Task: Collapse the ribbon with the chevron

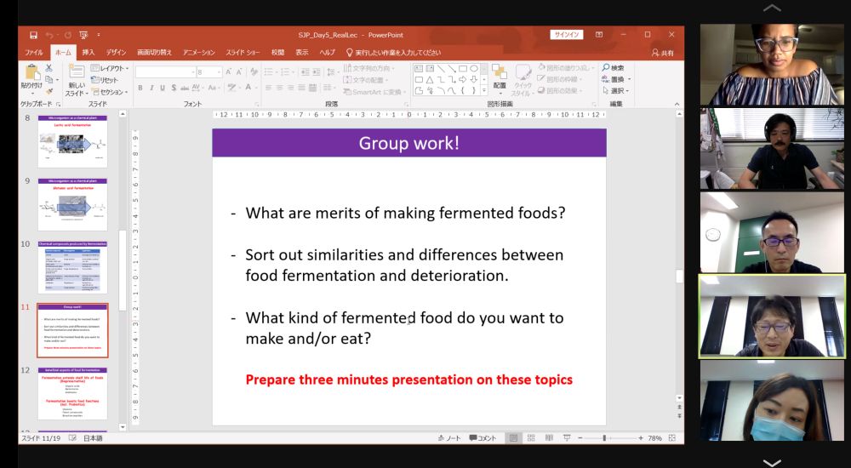Action: click(677, 105)
